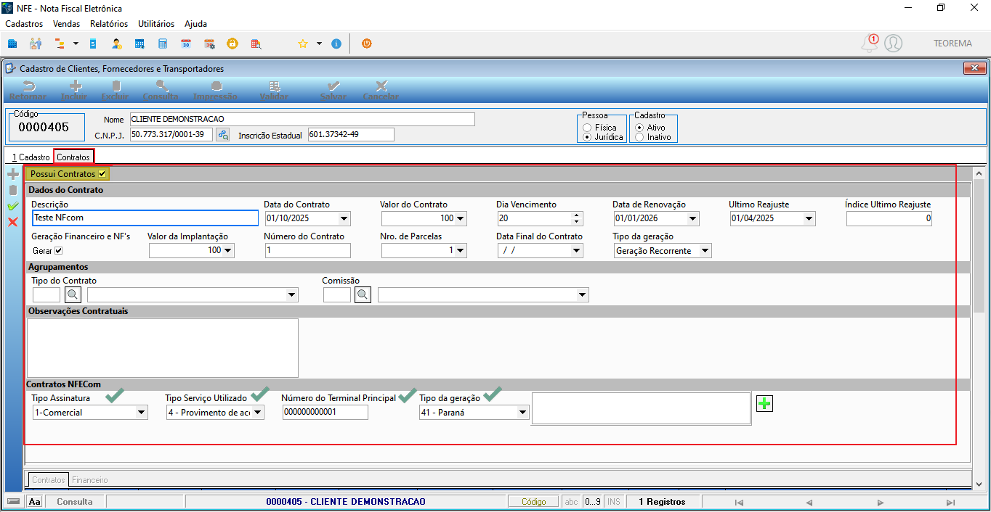Click red X icon in contract sidebar
This screenshot has width=991, height=512.
[x=12, y=222]
